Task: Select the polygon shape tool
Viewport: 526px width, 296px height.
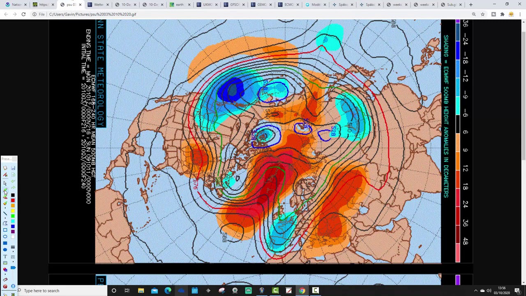Action: coord(5,223)
